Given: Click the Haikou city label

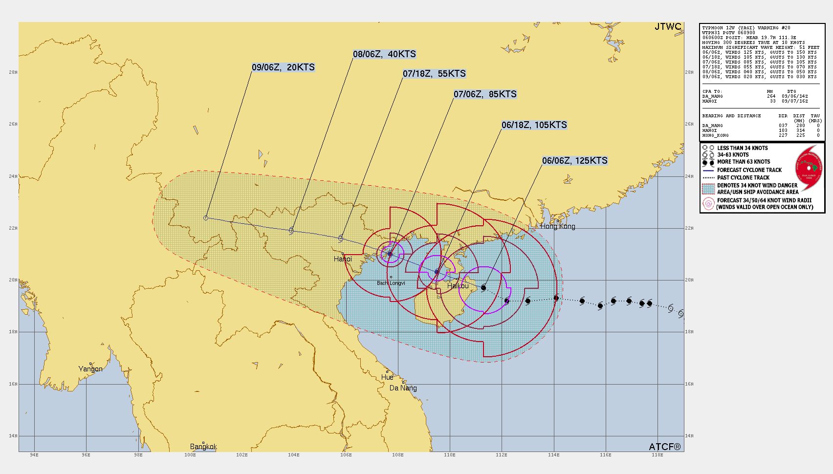Looking at the screenshot, I should pos(458,286).
